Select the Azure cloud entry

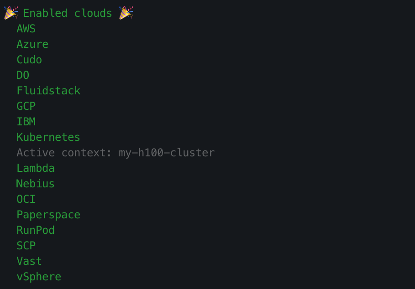[x=32, y=44]
